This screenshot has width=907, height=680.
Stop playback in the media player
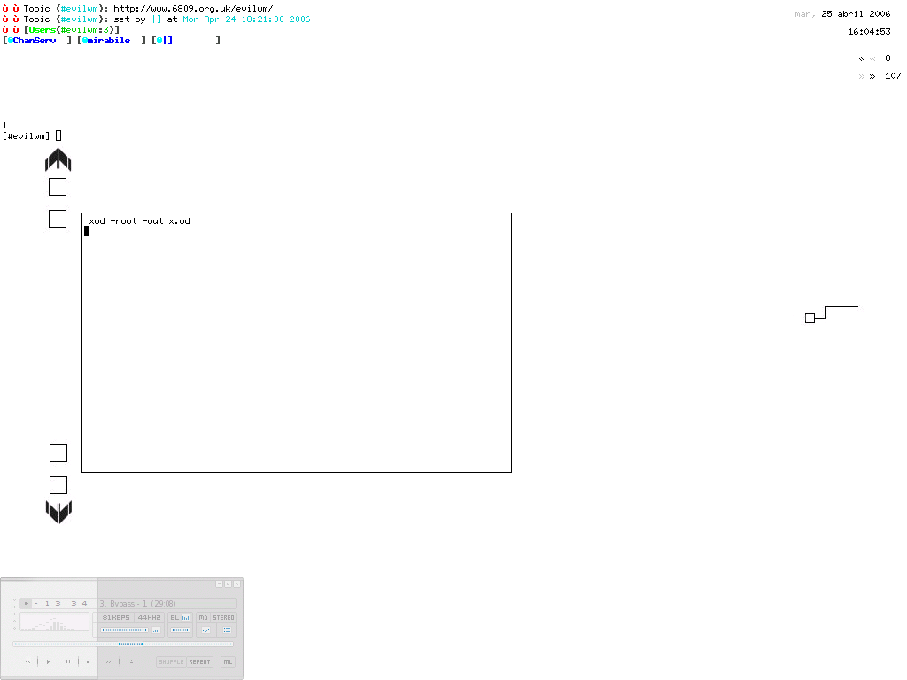(88, 661)
